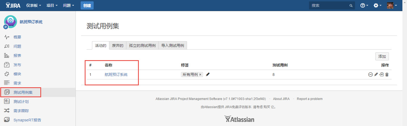Open the help question-mark menu
The height and width of the screenshot is (126, 407).
click(365, 5)
